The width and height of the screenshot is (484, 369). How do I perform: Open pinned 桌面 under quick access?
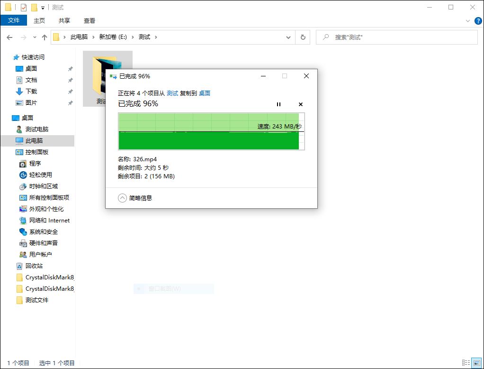point(31,69)
